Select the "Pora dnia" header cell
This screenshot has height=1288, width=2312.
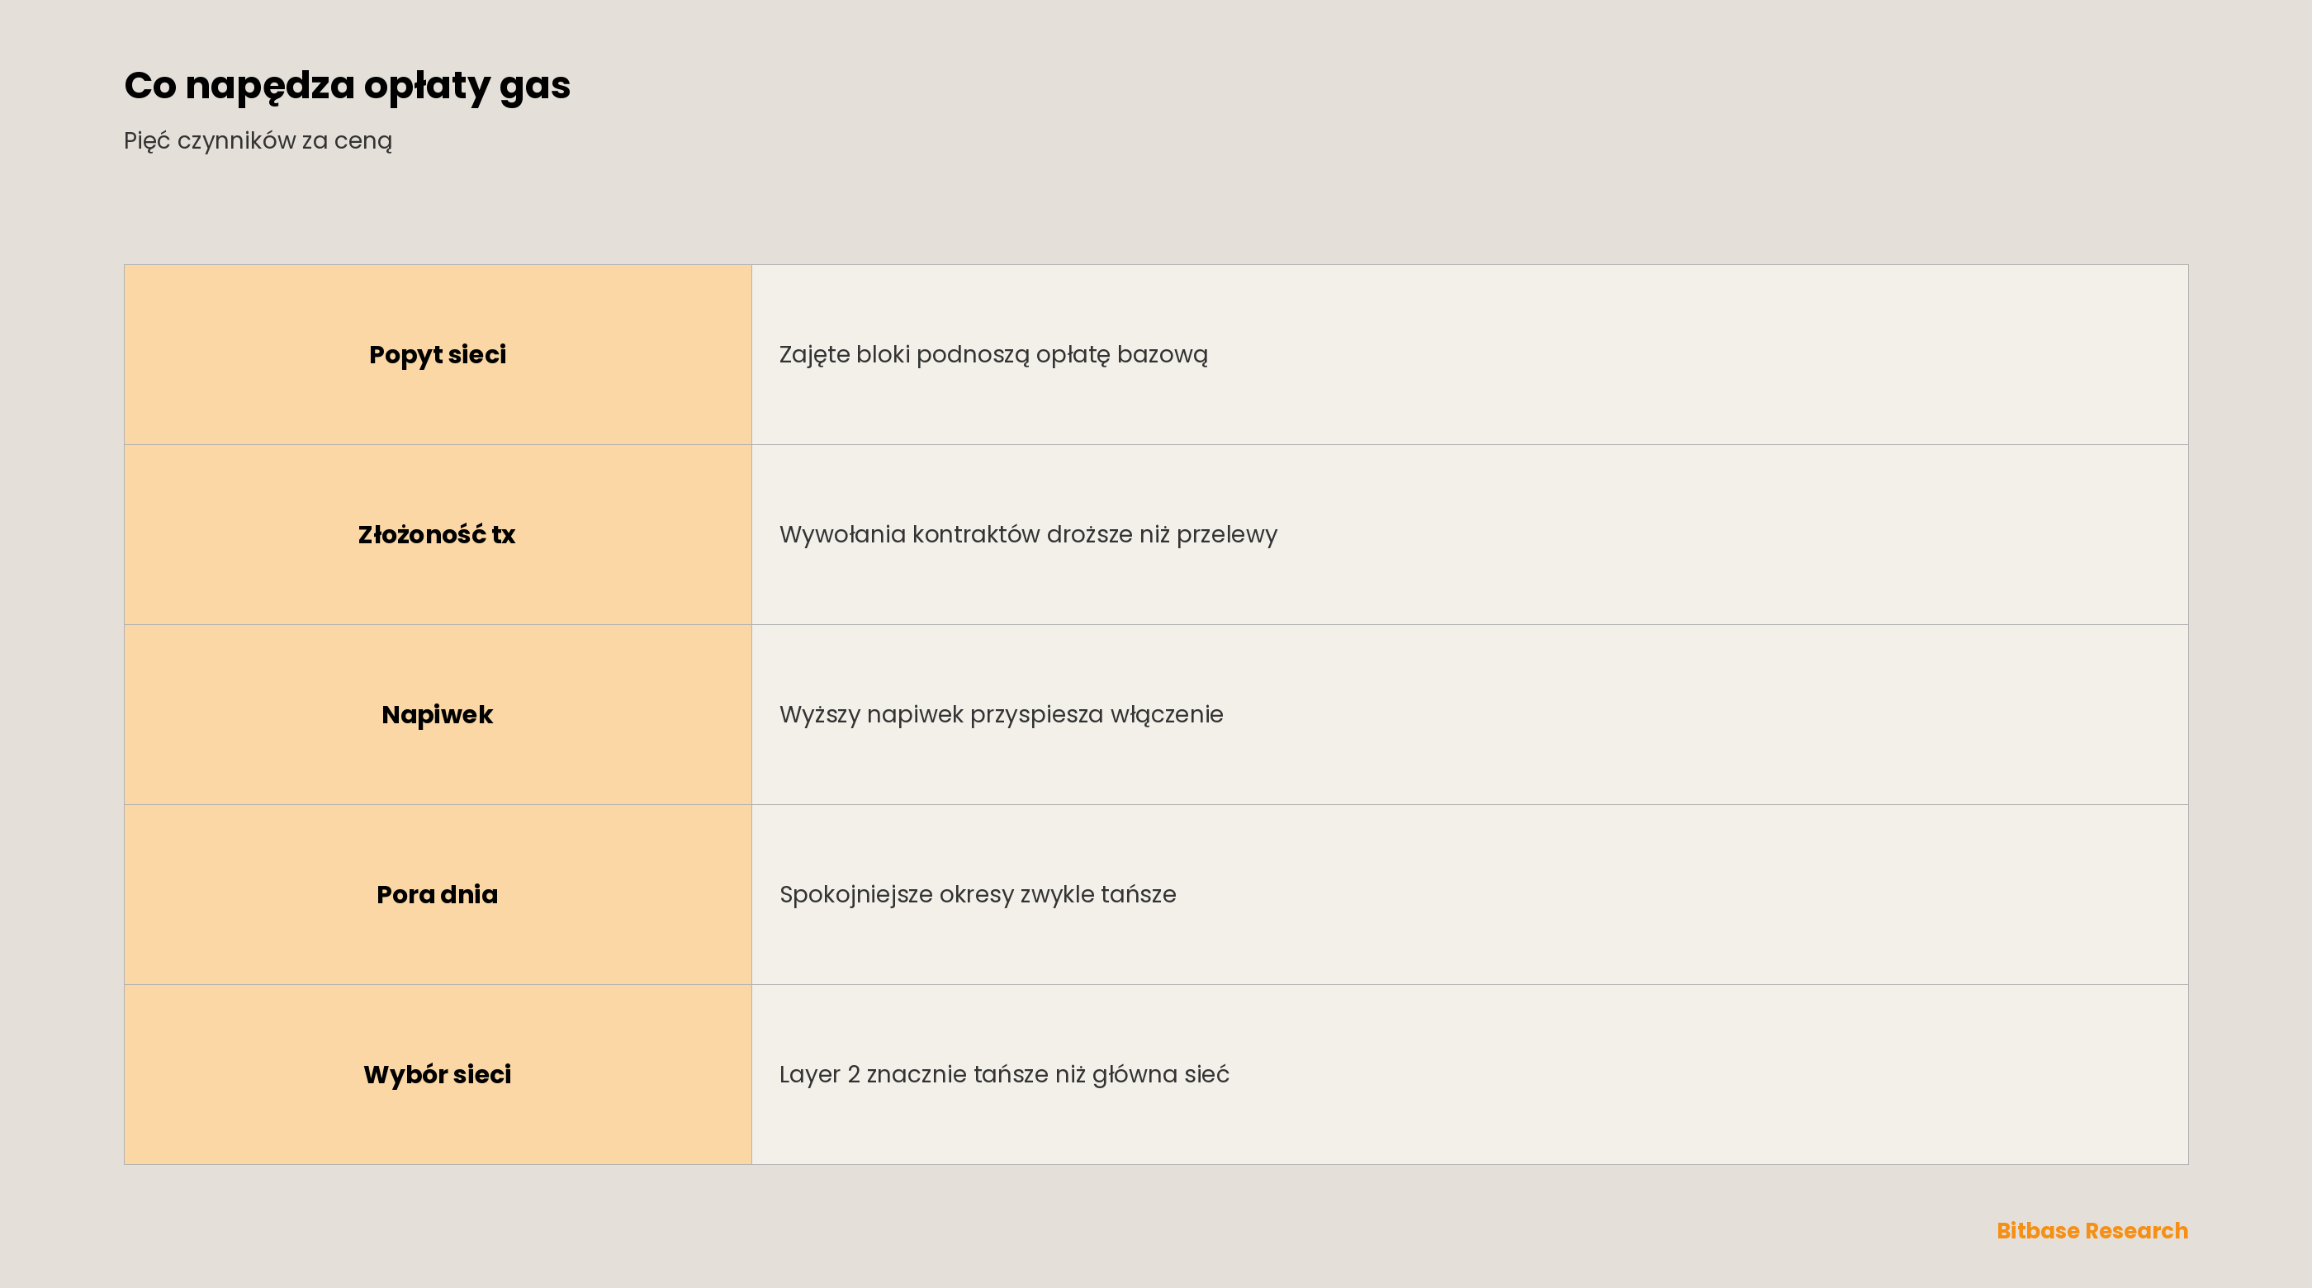coord(437,894)
